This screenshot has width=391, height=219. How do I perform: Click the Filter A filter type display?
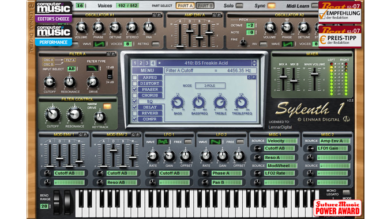pyautogui.click(x=92, y=68)
